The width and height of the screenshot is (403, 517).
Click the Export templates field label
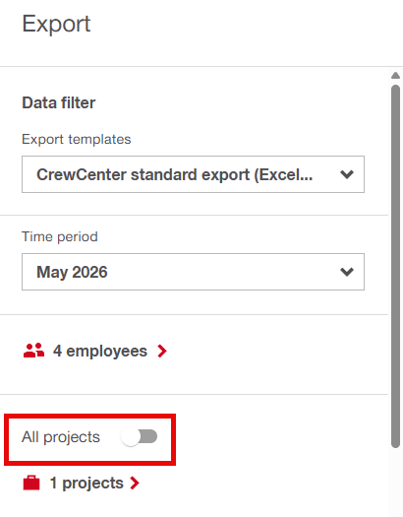point(77,139)
